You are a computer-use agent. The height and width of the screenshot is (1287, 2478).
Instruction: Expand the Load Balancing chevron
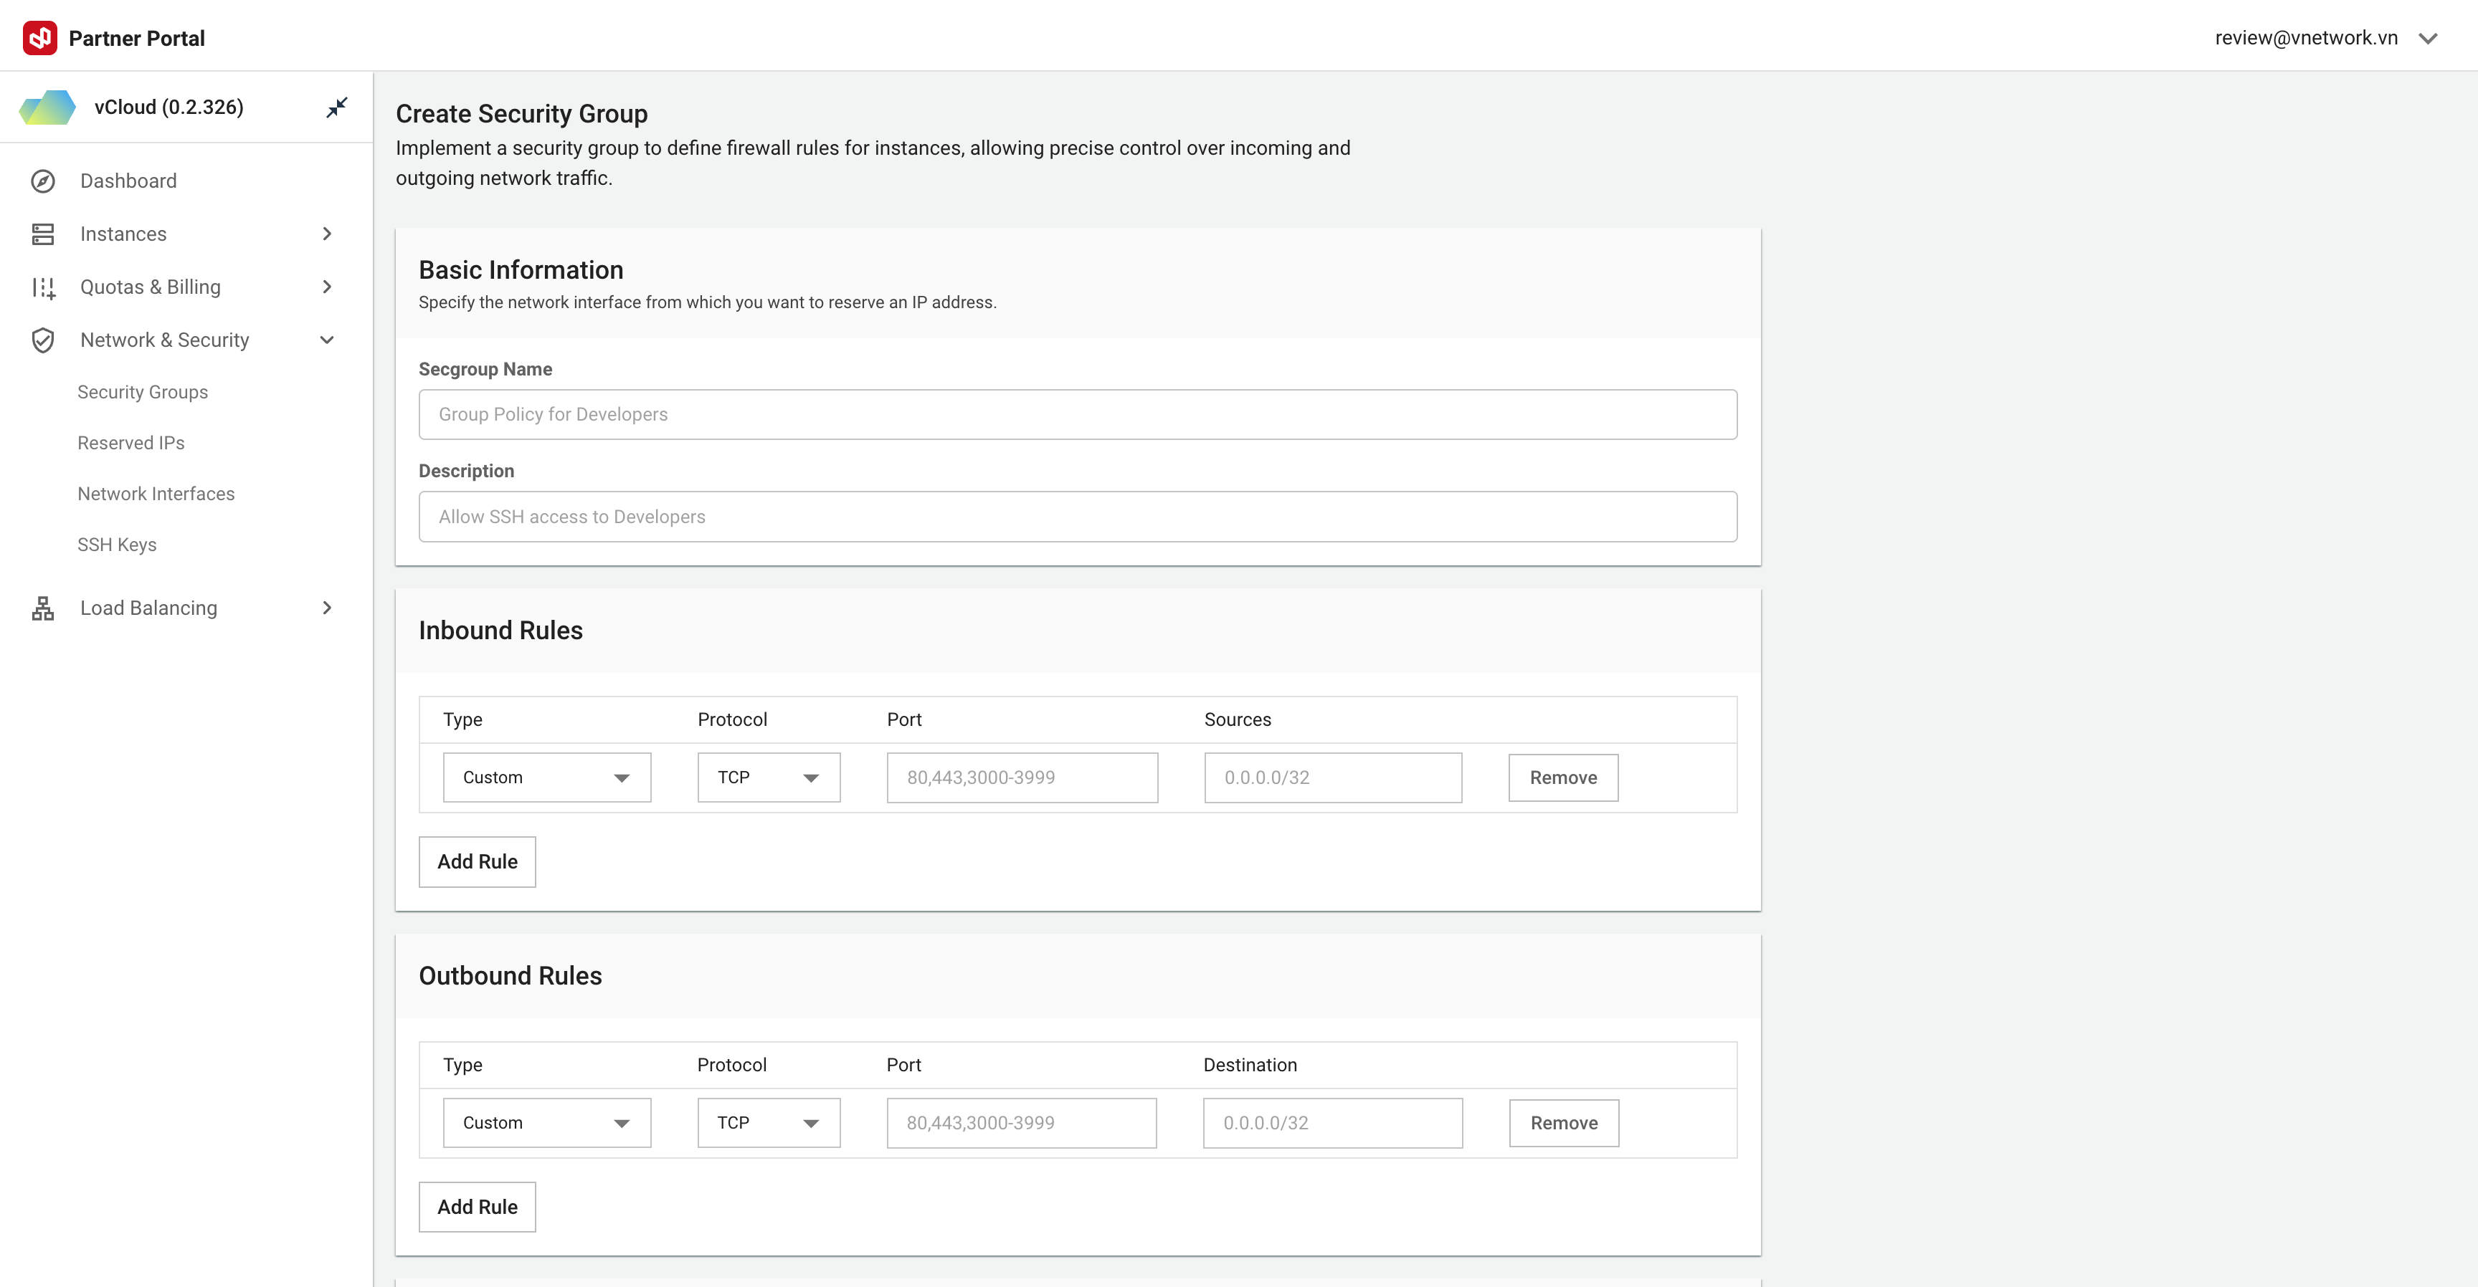[327, 608]
